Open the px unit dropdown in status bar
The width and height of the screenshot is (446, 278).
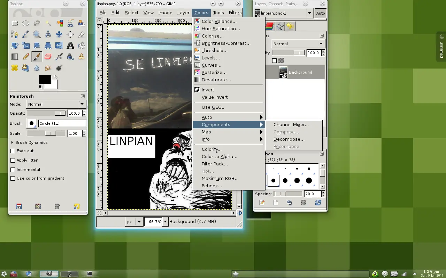134,221
